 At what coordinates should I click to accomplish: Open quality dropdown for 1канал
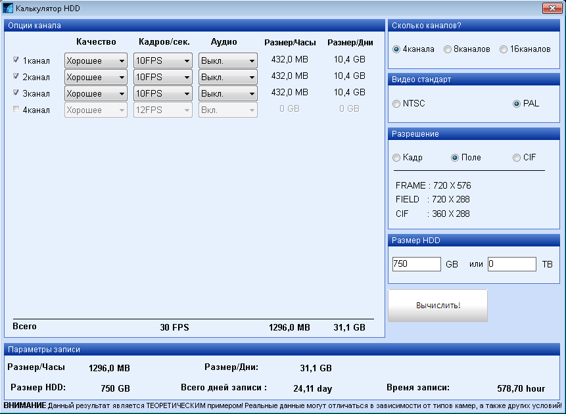(96, 60)
